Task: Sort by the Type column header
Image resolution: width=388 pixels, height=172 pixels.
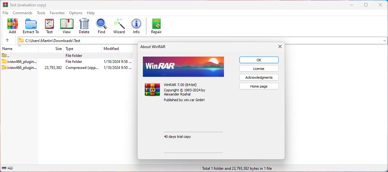Action: coord(83,49)
